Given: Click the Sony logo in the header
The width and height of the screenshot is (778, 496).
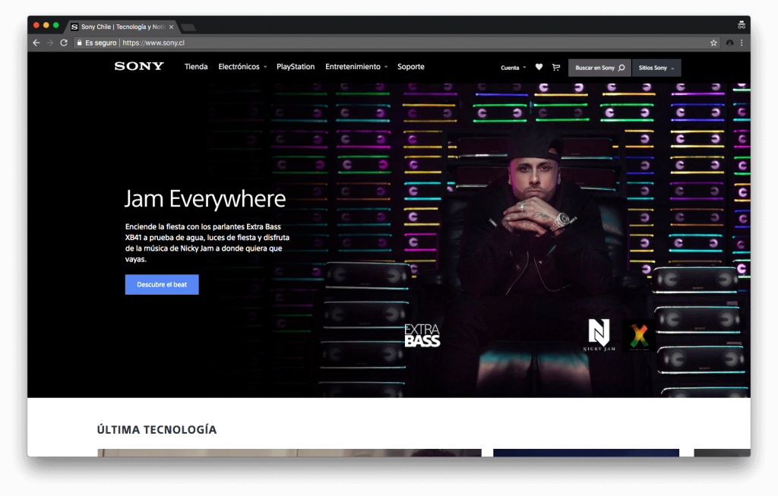Looking at the screenshot, I should (139, 67).
